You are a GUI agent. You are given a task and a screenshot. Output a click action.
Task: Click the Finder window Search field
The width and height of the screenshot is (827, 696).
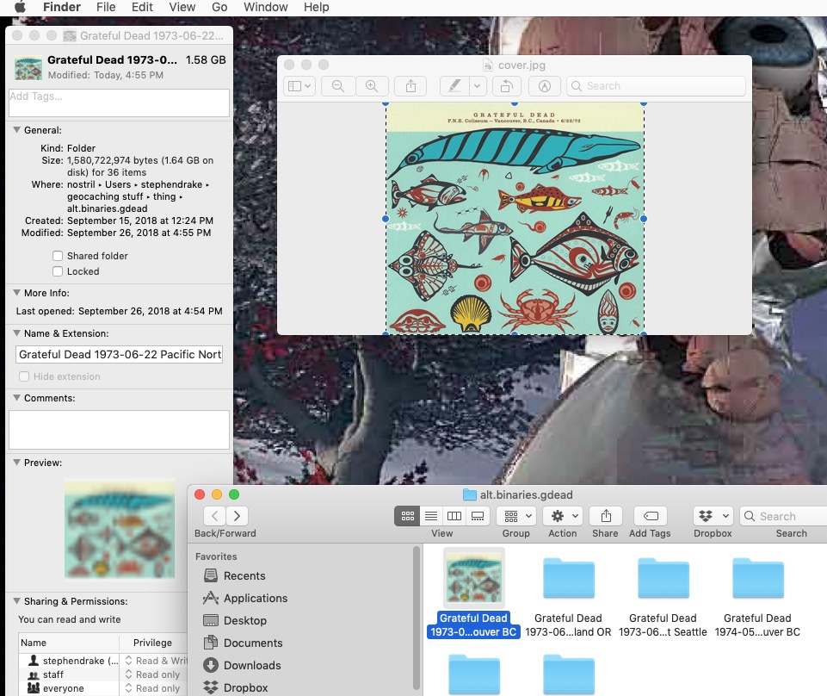pos(784,516)
